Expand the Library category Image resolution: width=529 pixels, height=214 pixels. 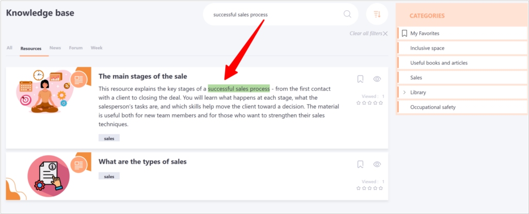pos(404,93)
